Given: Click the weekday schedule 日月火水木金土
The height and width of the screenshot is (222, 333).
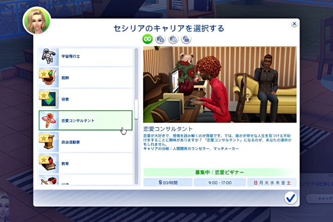Looking at the screenshot, I should (272, 183).
